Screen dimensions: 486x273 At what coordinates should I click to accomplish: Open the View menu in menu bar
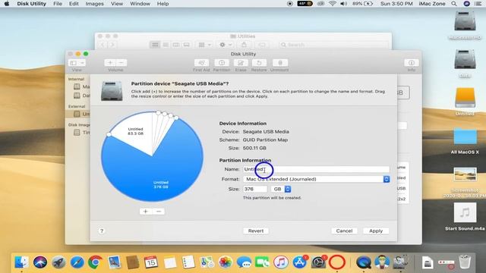click(117, 4)
